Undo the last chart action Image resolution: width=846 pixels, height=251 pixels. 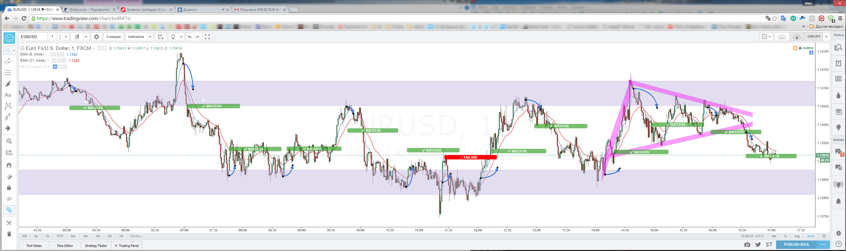(190, 37)
